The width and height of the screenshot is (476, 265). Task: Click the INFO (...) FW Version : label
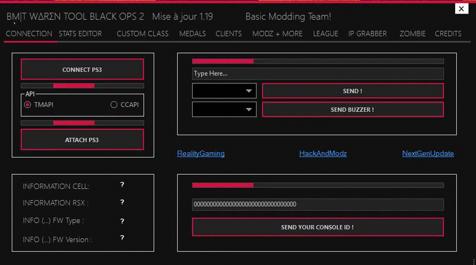57,239
